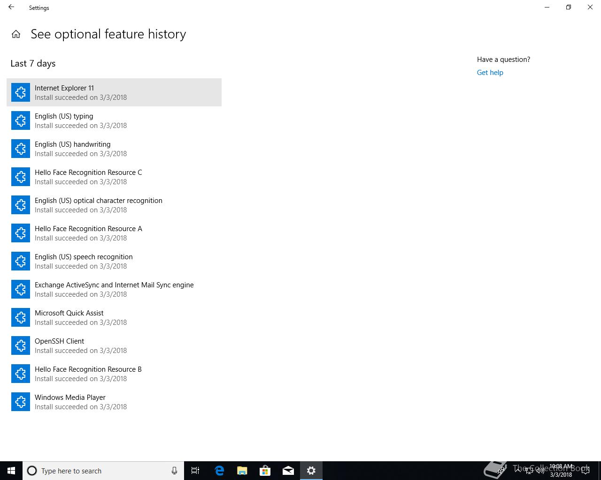Select Hello Face Recognition Resource B
The image size is (601, 480).
[114, 374]
